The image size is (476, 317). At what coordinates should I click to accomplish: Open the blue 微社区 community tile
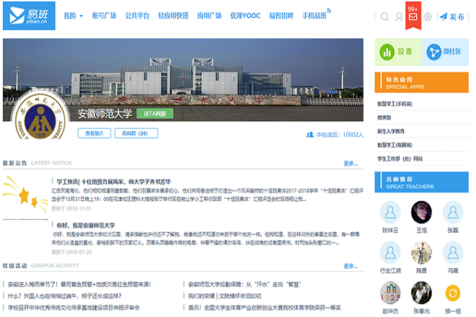click(443, 52)
